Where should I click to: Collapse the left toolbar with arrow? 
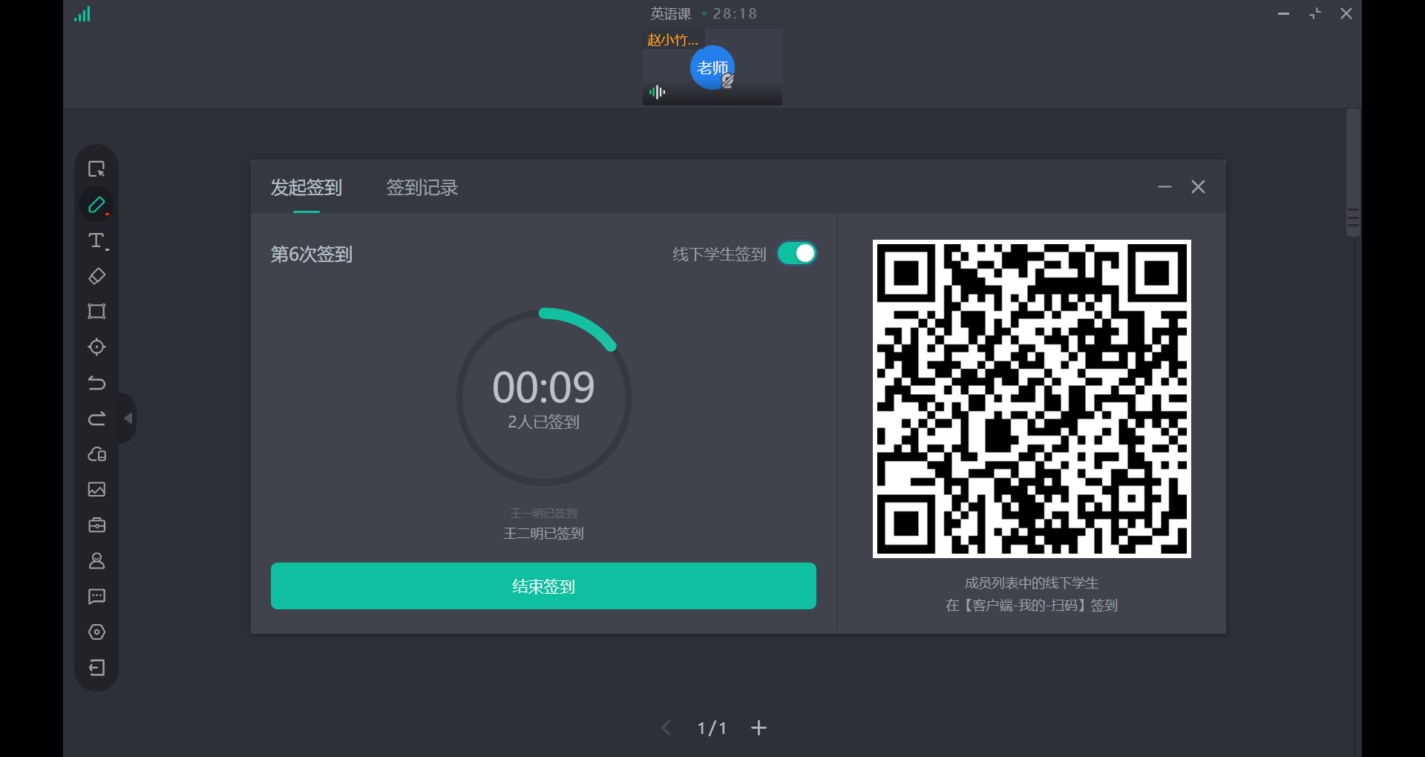click(x=128, y=419)
